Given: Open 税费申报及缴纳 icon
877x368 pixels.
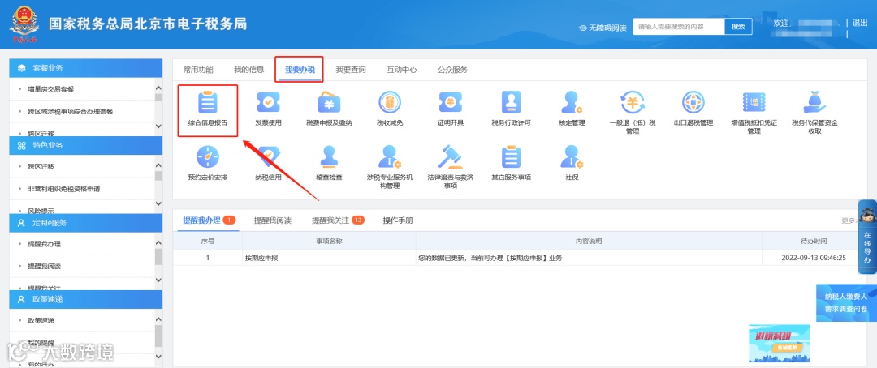Looking at the screenshot, I should (329, 102).
